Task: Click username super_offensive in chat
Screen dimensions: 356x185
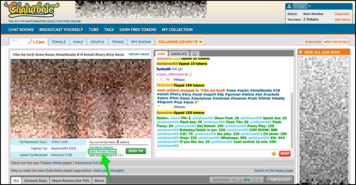Action: pos(170,74)
